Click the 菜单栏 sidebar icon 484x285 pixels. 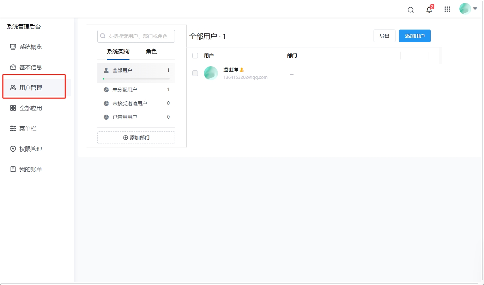[x=12, y=128]
